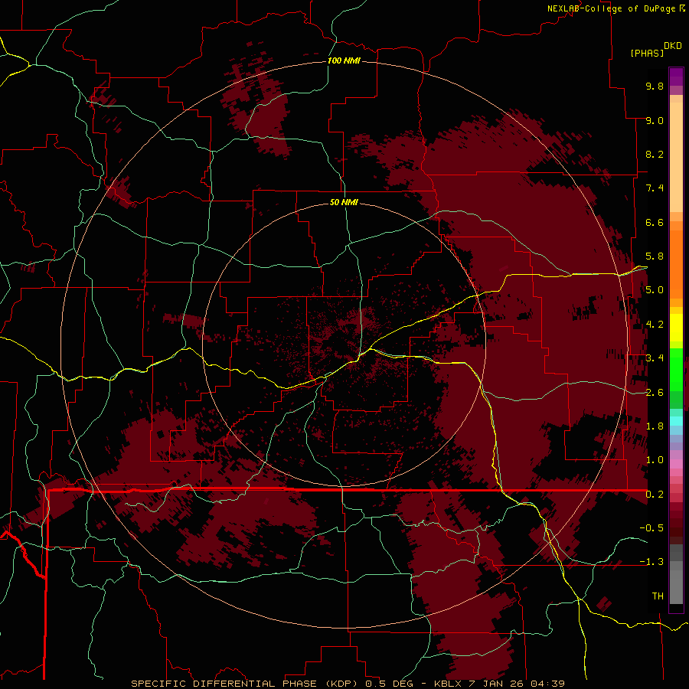Click the 6.6 value on the scale

coord(655,222)
